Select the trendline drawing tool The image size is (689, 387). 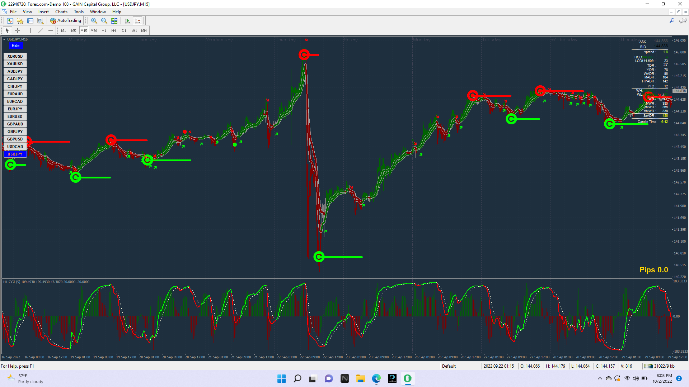click(41, 31)
